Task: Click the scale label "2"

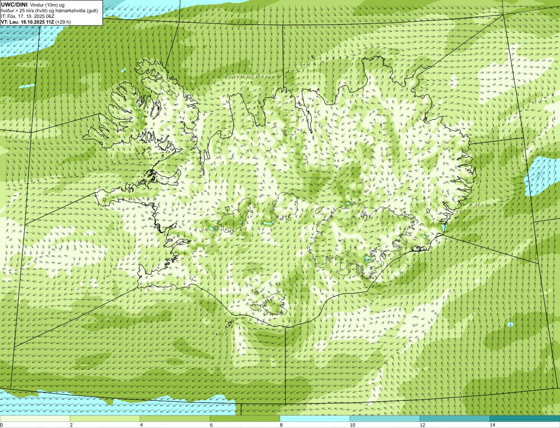Action: [71, 425]
